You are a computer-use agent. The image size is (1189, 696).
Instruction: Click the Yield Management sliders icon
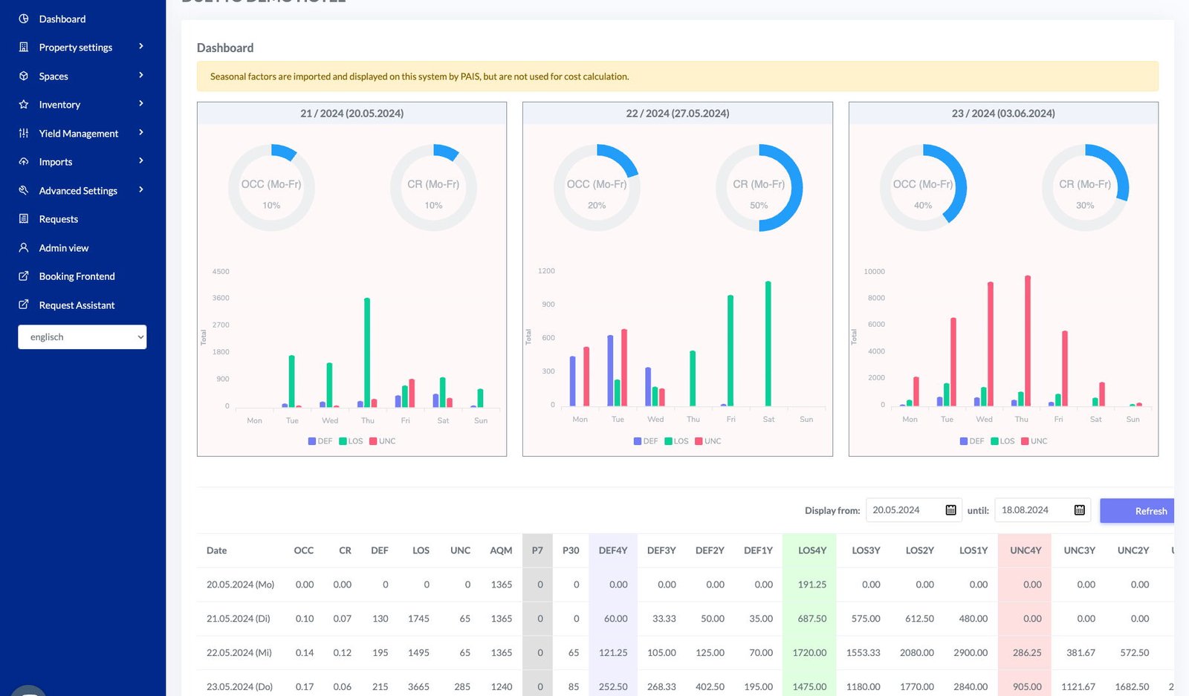24,133
